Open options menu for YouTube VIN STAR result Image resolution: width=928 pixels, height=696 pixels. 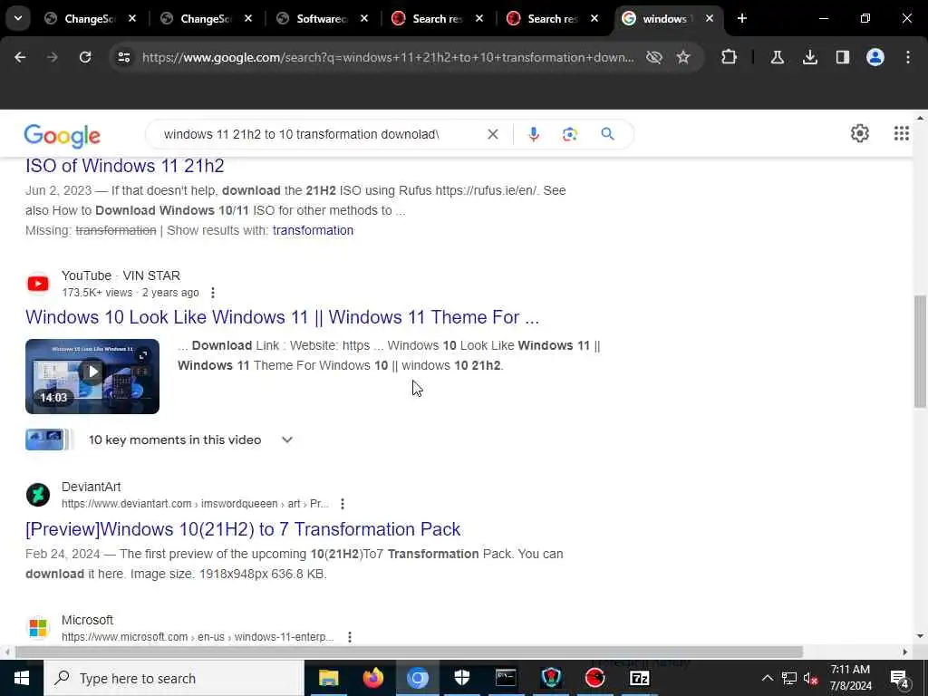tap(213, 293)
